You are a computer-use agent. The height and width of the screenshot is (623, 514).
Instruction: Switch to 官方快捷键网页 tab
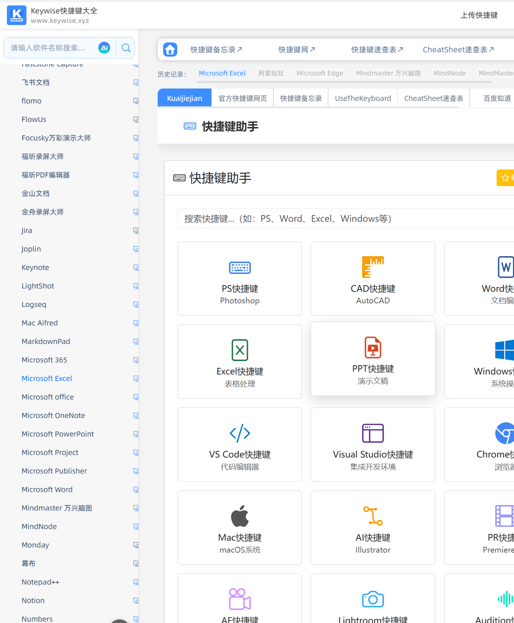pos(243,98)
